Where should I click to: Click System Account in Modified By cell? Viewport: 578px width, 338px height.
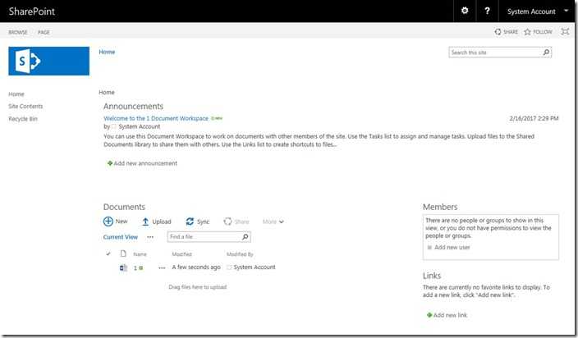click(255, 267)
